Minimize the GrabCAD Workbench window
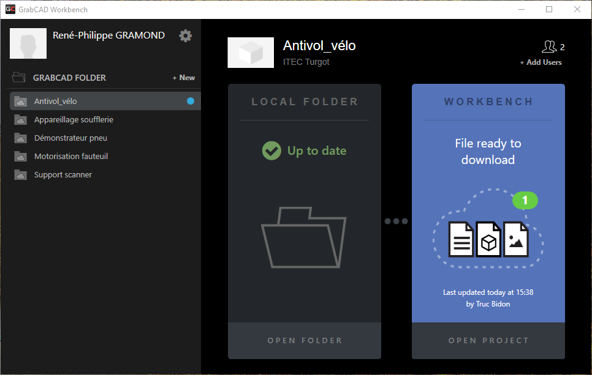The image size is (592, 375). point(522,9)
